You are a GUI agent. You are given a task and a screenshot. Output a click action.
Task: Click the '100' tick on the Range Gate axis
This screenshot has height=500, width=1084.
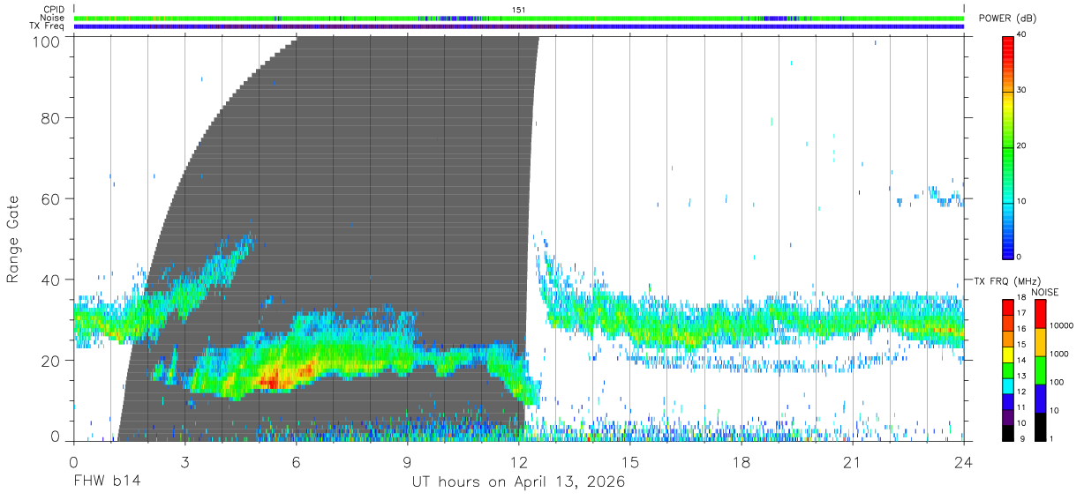[x=44, y=41]
